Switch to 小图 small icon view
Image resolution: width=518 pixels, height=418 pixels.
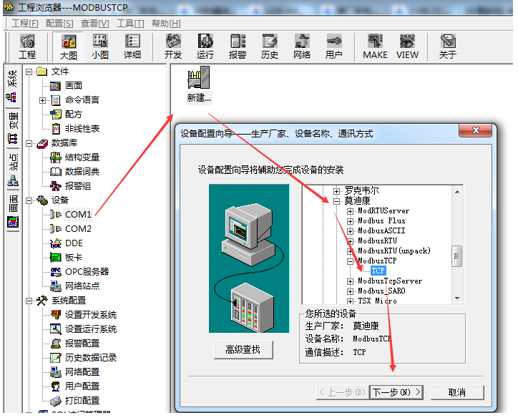click(100, 47)
